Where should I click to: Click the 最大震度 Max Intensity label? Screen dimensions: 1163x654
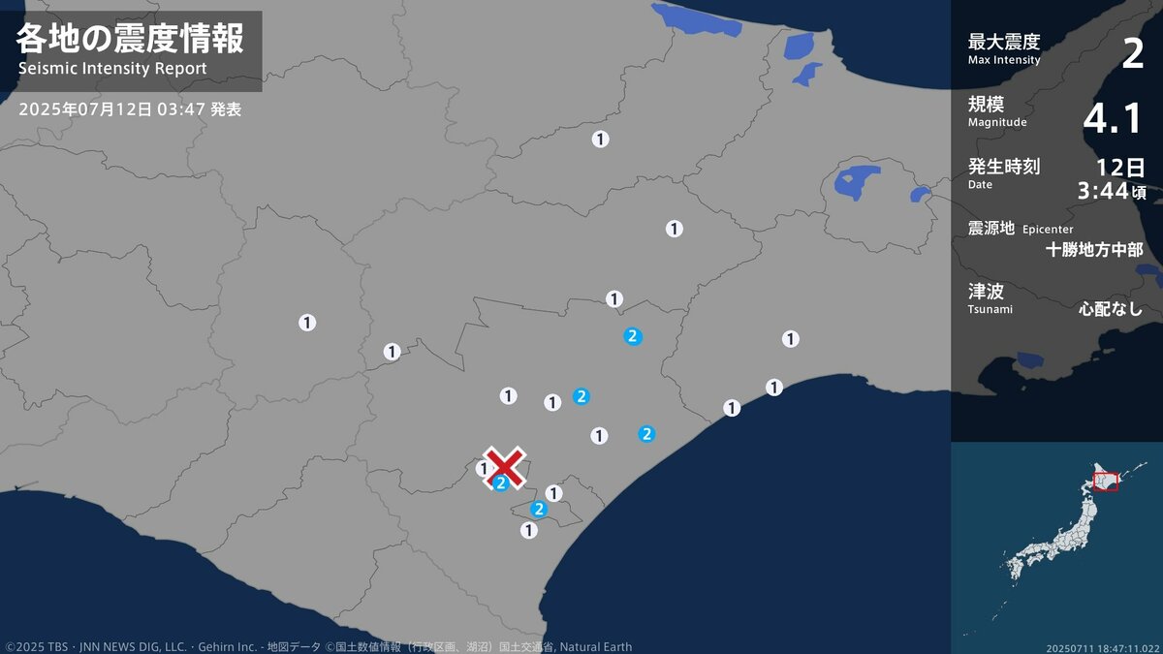point(1004,47)
